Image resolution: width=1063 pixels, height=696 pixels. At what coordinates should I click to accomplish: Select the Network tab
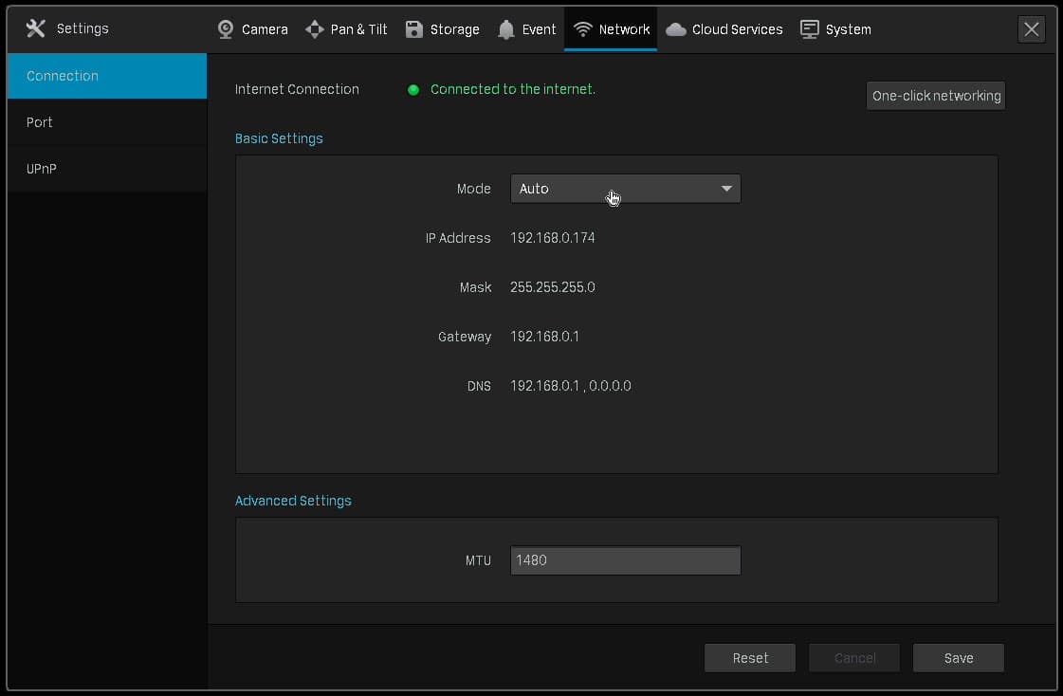pyautogui.click(x=611, y=29)
